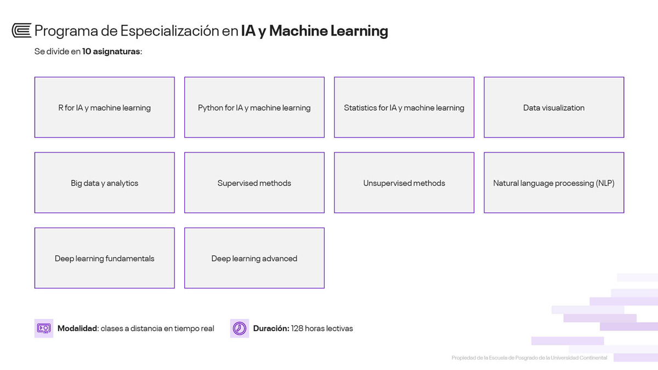Select the Python for IA y machine learning box
This screenshot has width=658, height=370.
[254, 107]
